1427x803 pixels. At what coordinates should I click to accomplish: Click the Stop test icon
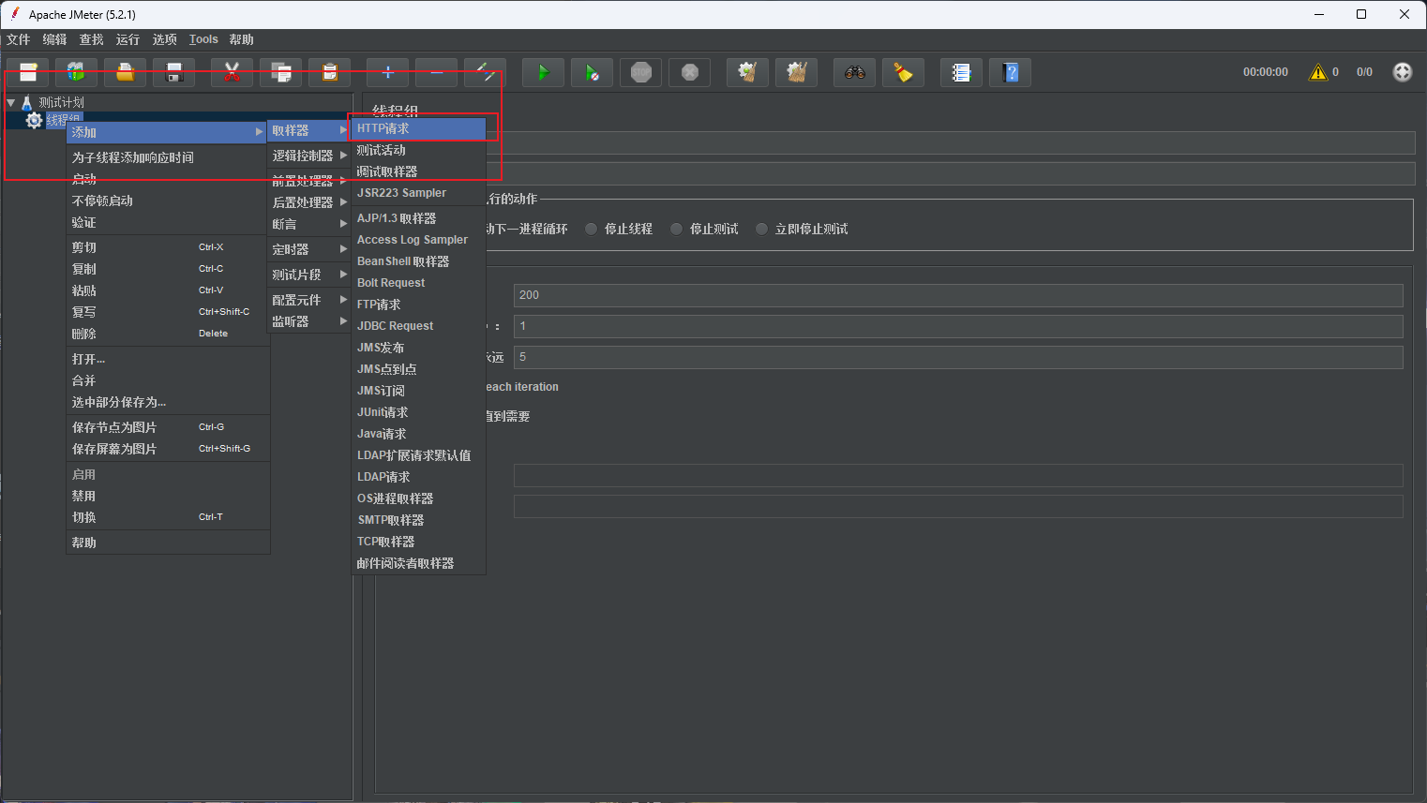(640, 72)
